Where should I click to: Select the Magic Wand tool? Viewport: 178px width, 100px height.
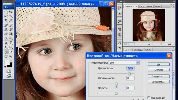point(11,16)
